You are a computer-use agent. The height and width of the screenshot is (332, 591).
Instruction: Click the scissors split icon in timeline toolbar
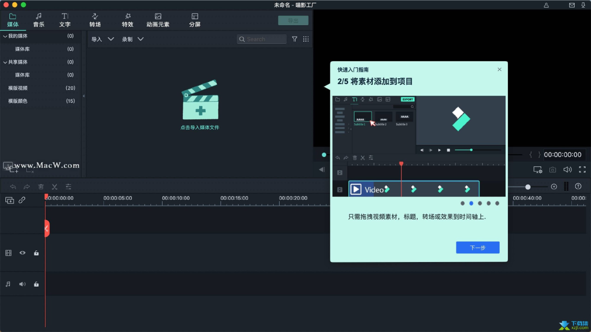[x=55, y=187]
